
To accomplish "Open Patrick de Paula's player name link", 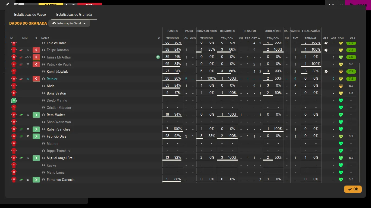I will [x=59, y=64].
